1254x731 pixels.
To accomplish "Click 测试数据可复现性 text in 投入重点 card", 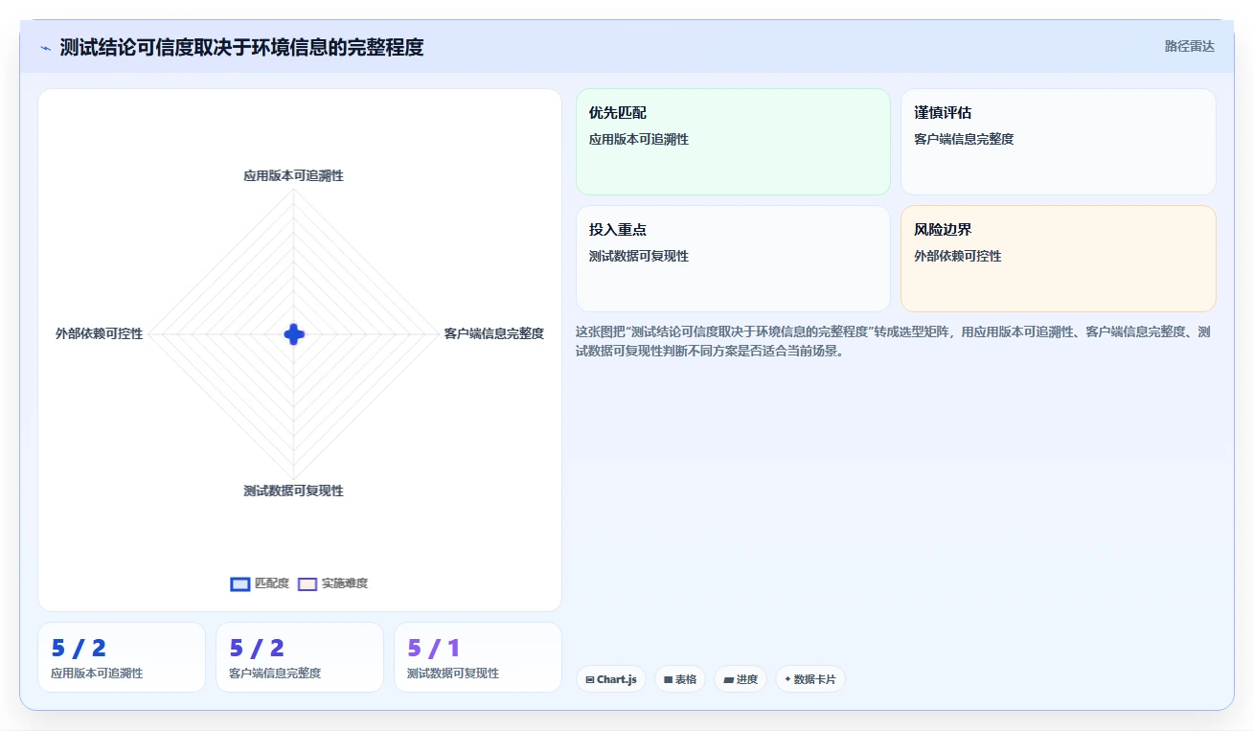I will pyautogui.click(x=639, y=256).
